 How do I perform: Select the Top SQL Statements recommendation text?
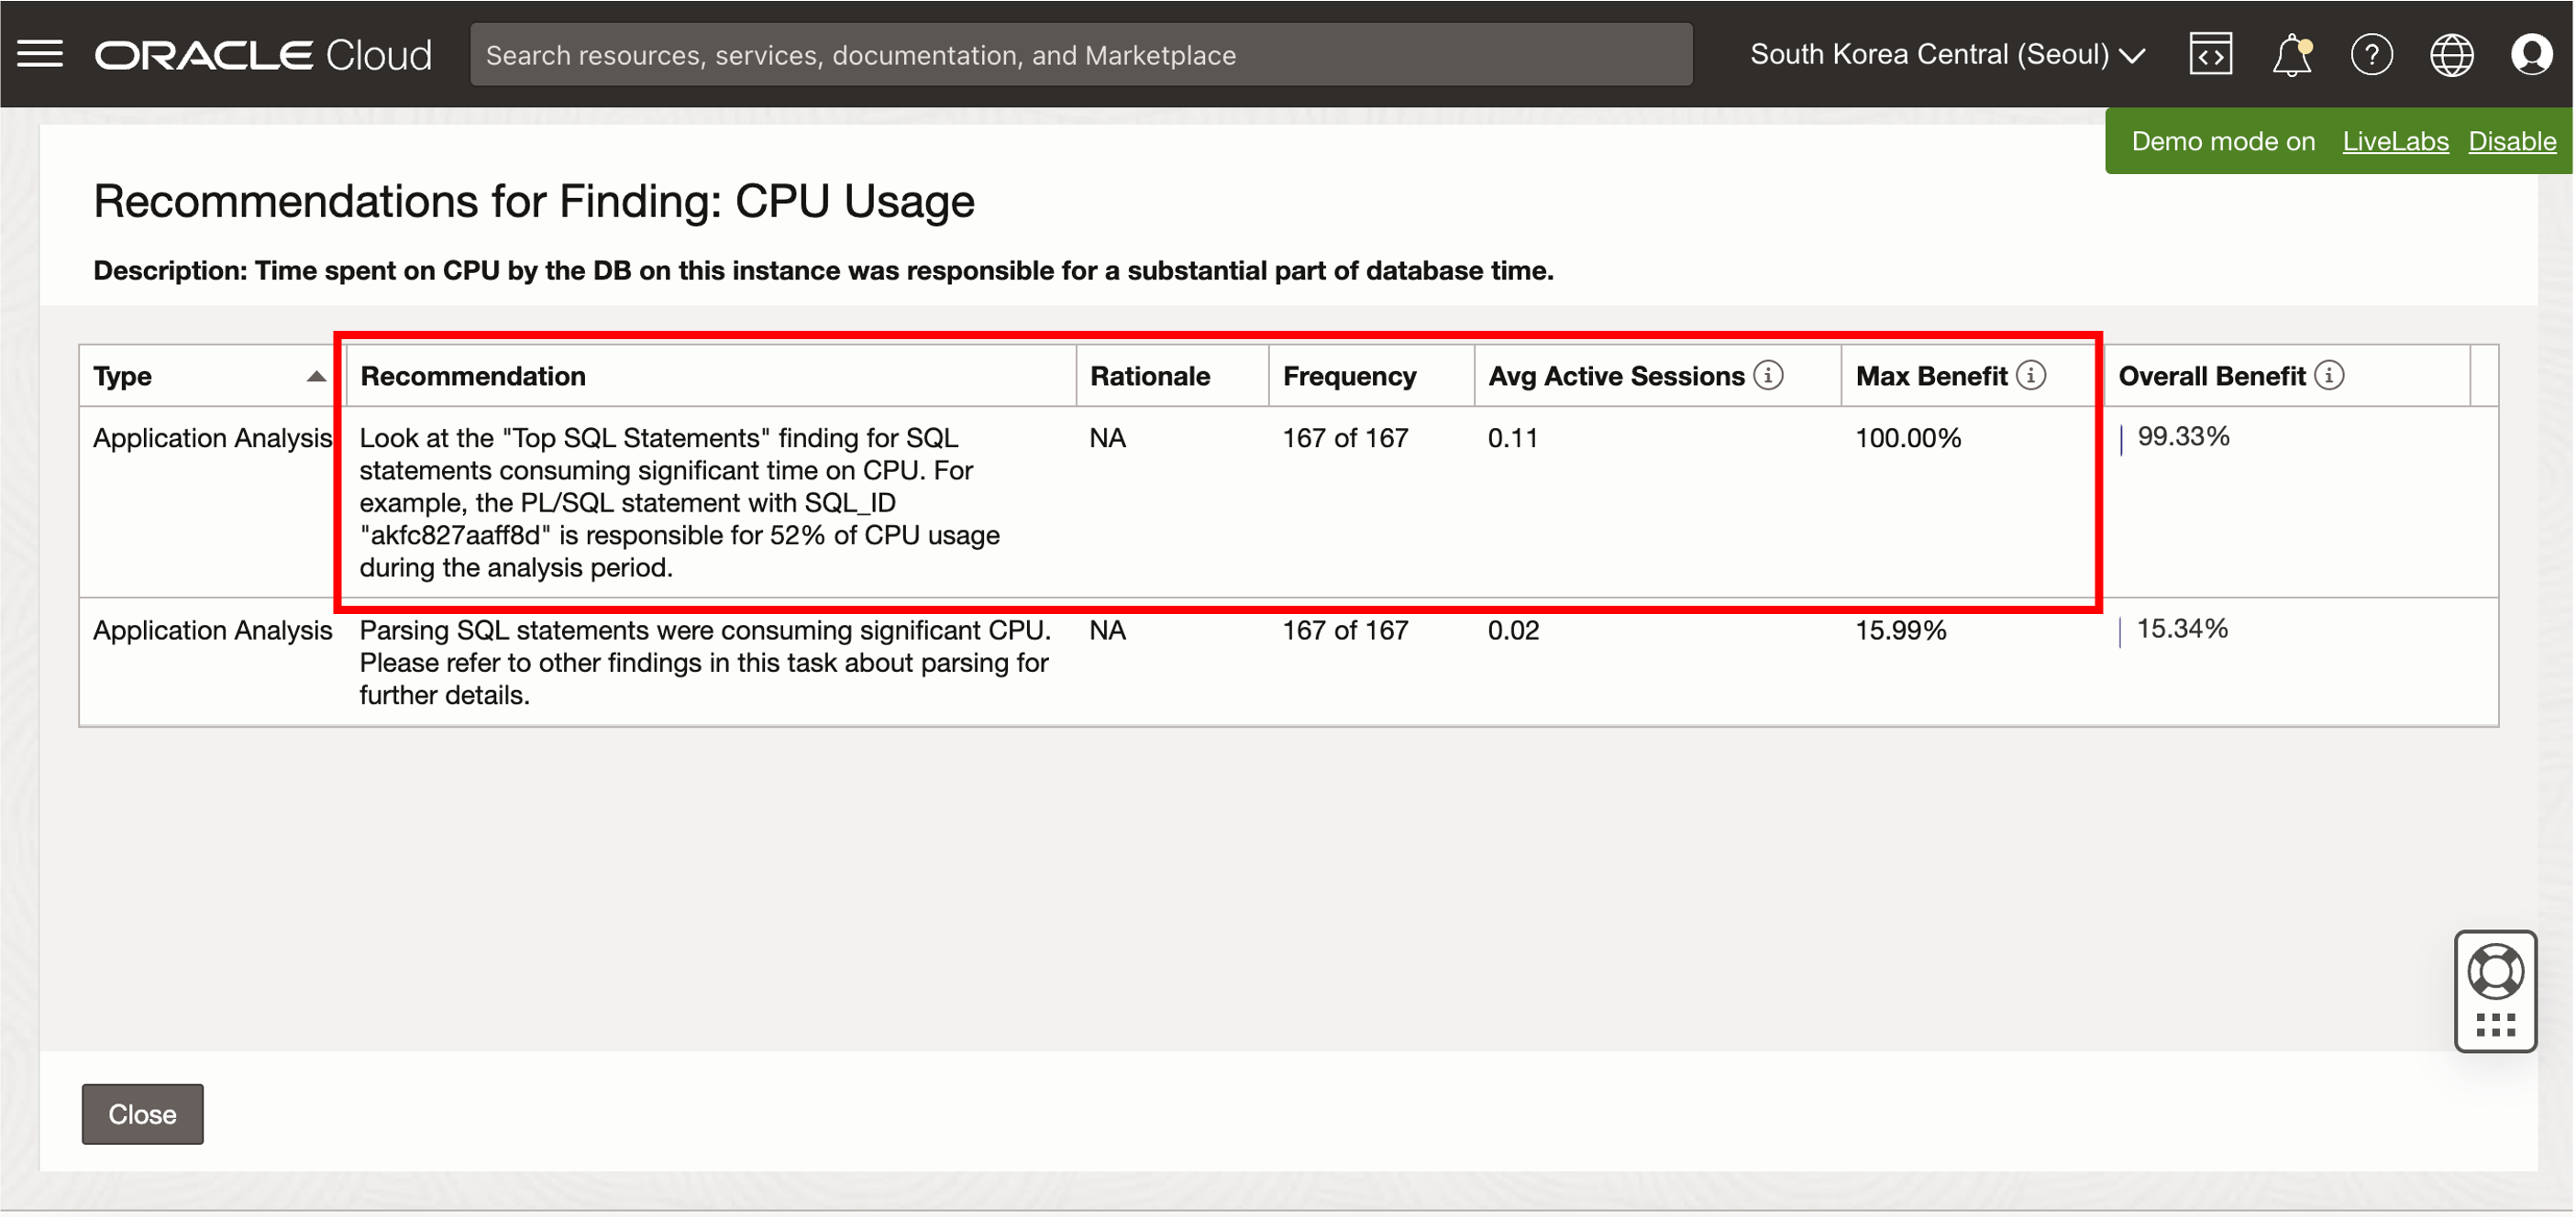[679, 502]
